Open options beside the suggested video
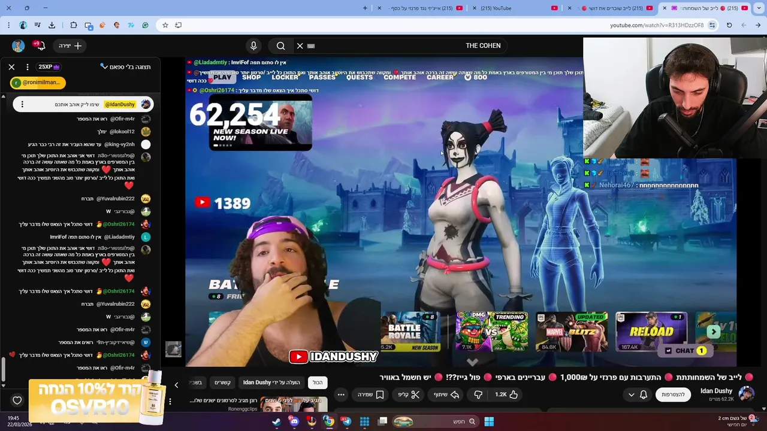 [170, 402]
